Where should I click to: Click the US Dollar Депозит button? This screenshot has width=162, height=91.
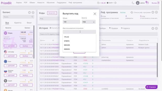click(x=10, y=56)
